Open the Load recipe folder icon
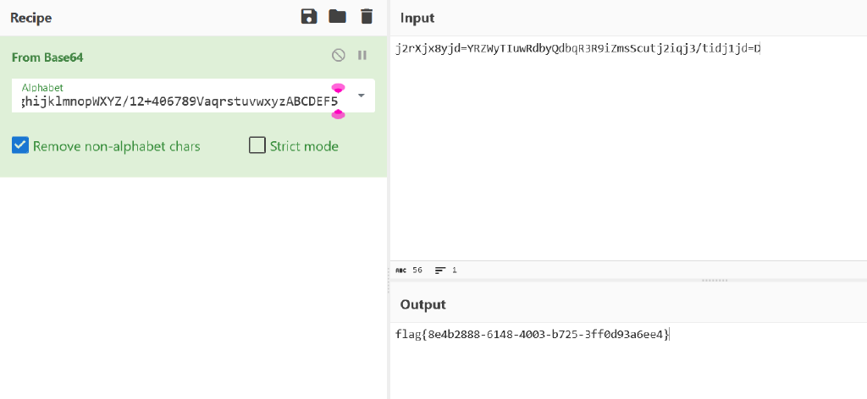This screenshot has width=867, height=399. pyautogui.click(x=338, y=16)
